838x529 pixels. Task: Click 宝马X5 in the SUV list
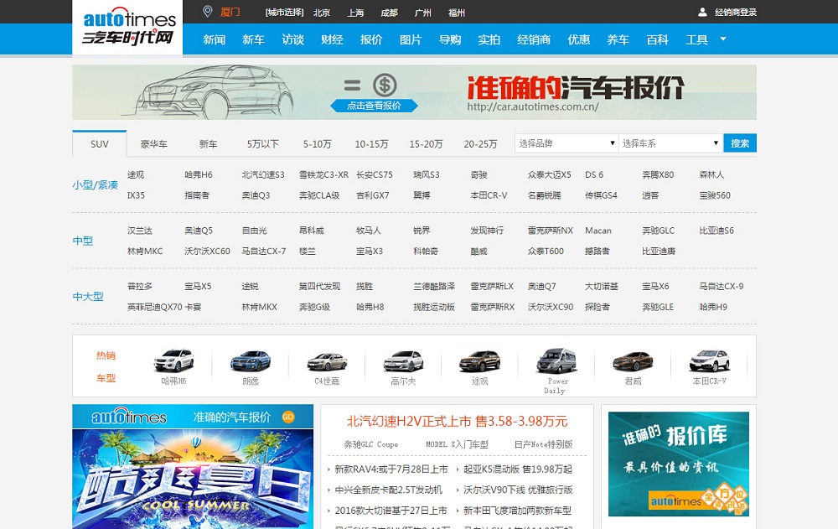(198, 286)
